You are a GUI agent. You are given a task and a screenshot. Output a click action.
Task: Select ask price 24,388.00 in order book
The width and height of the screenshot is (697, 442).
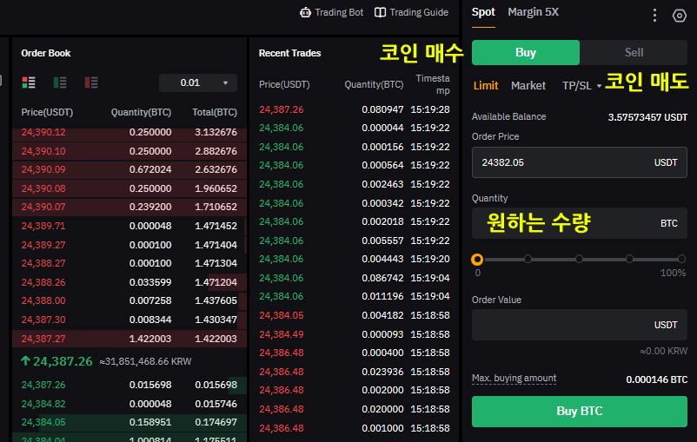pos(43,300)
